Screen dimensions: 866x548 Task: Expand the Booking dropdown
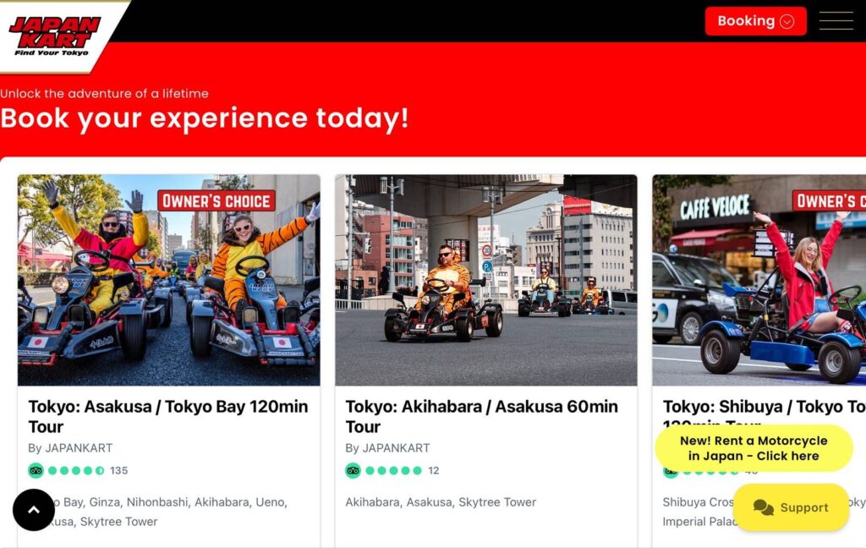pos(754,21)
